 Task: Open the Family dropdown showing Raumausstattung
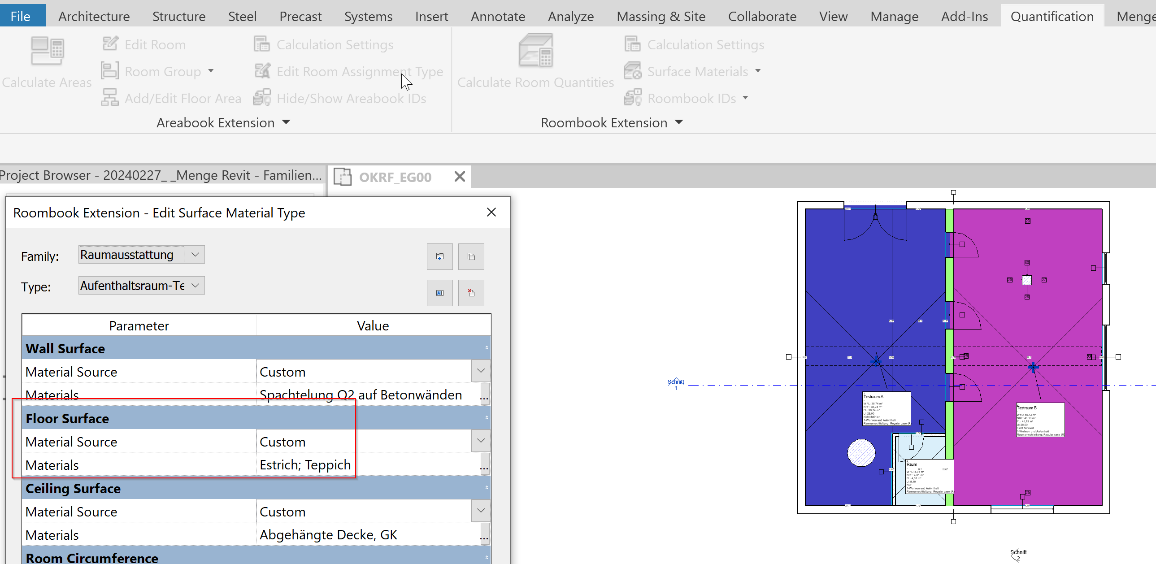(x=195, y=254)
